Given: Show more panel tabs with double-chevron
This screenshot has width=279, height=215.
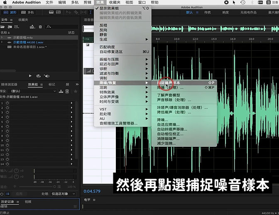Looking at the screenshot, I should [x=77, y=84].
